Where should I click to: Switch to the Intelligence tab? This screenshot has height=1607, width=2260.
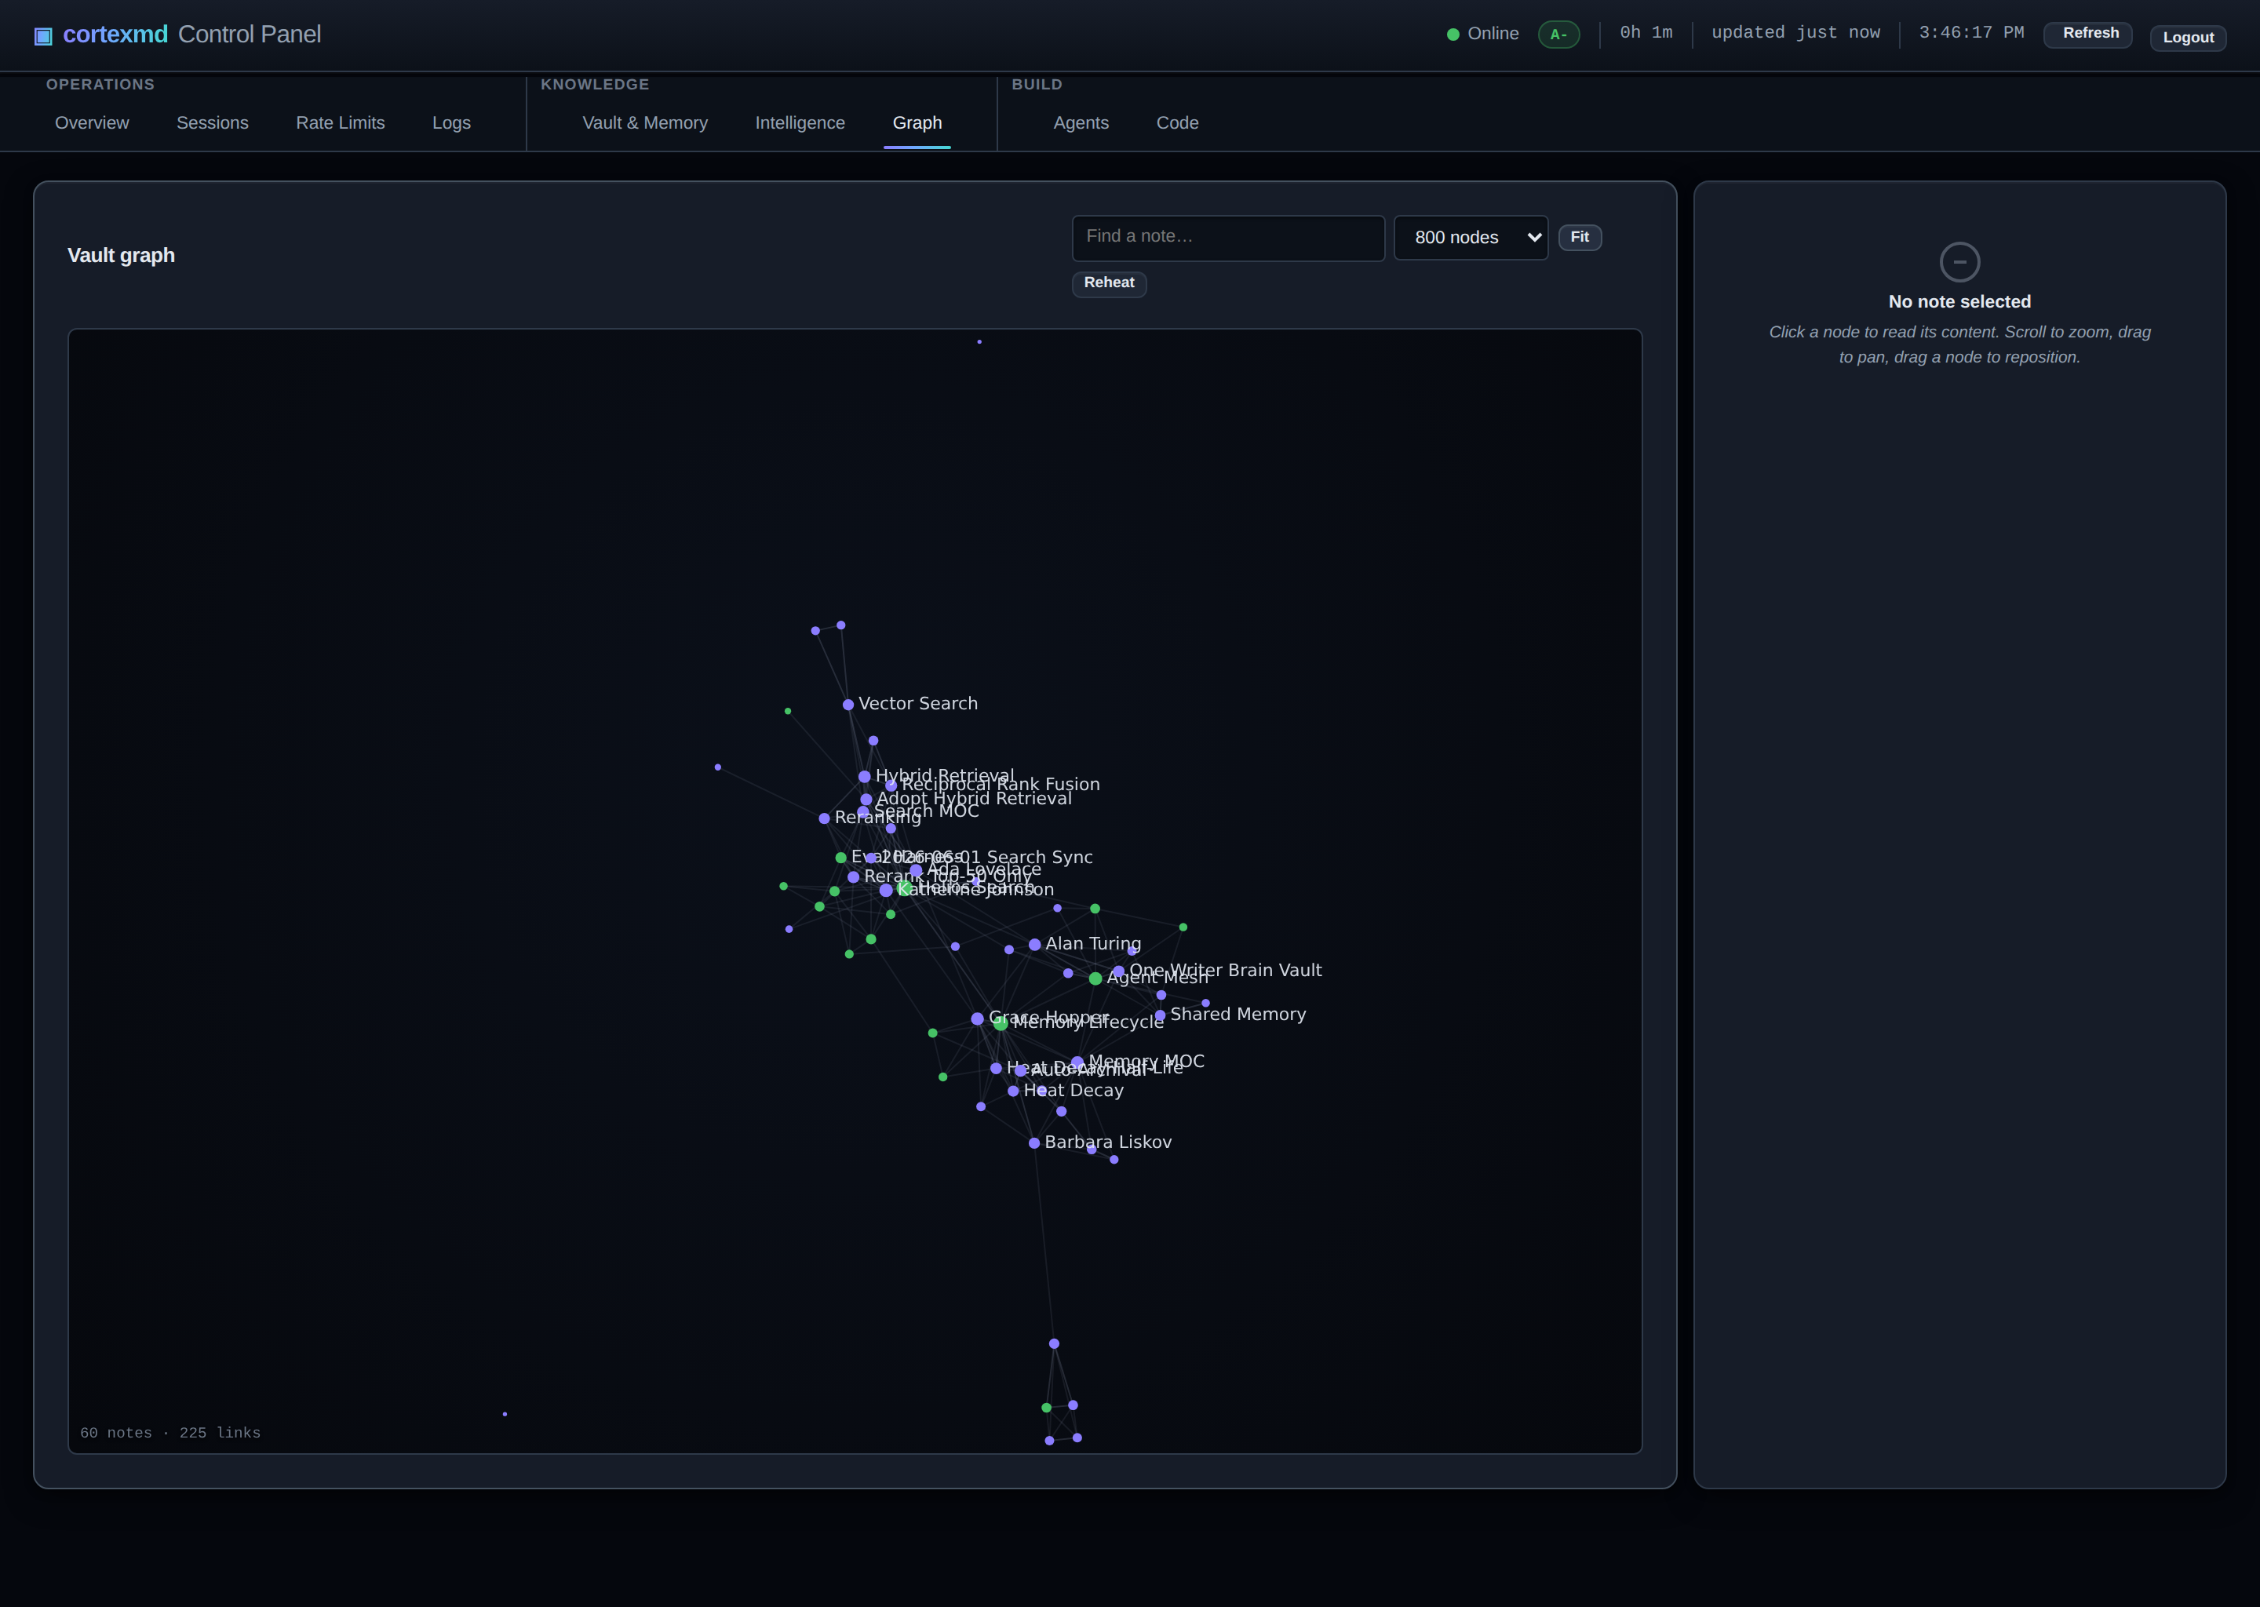pos(800,122)
